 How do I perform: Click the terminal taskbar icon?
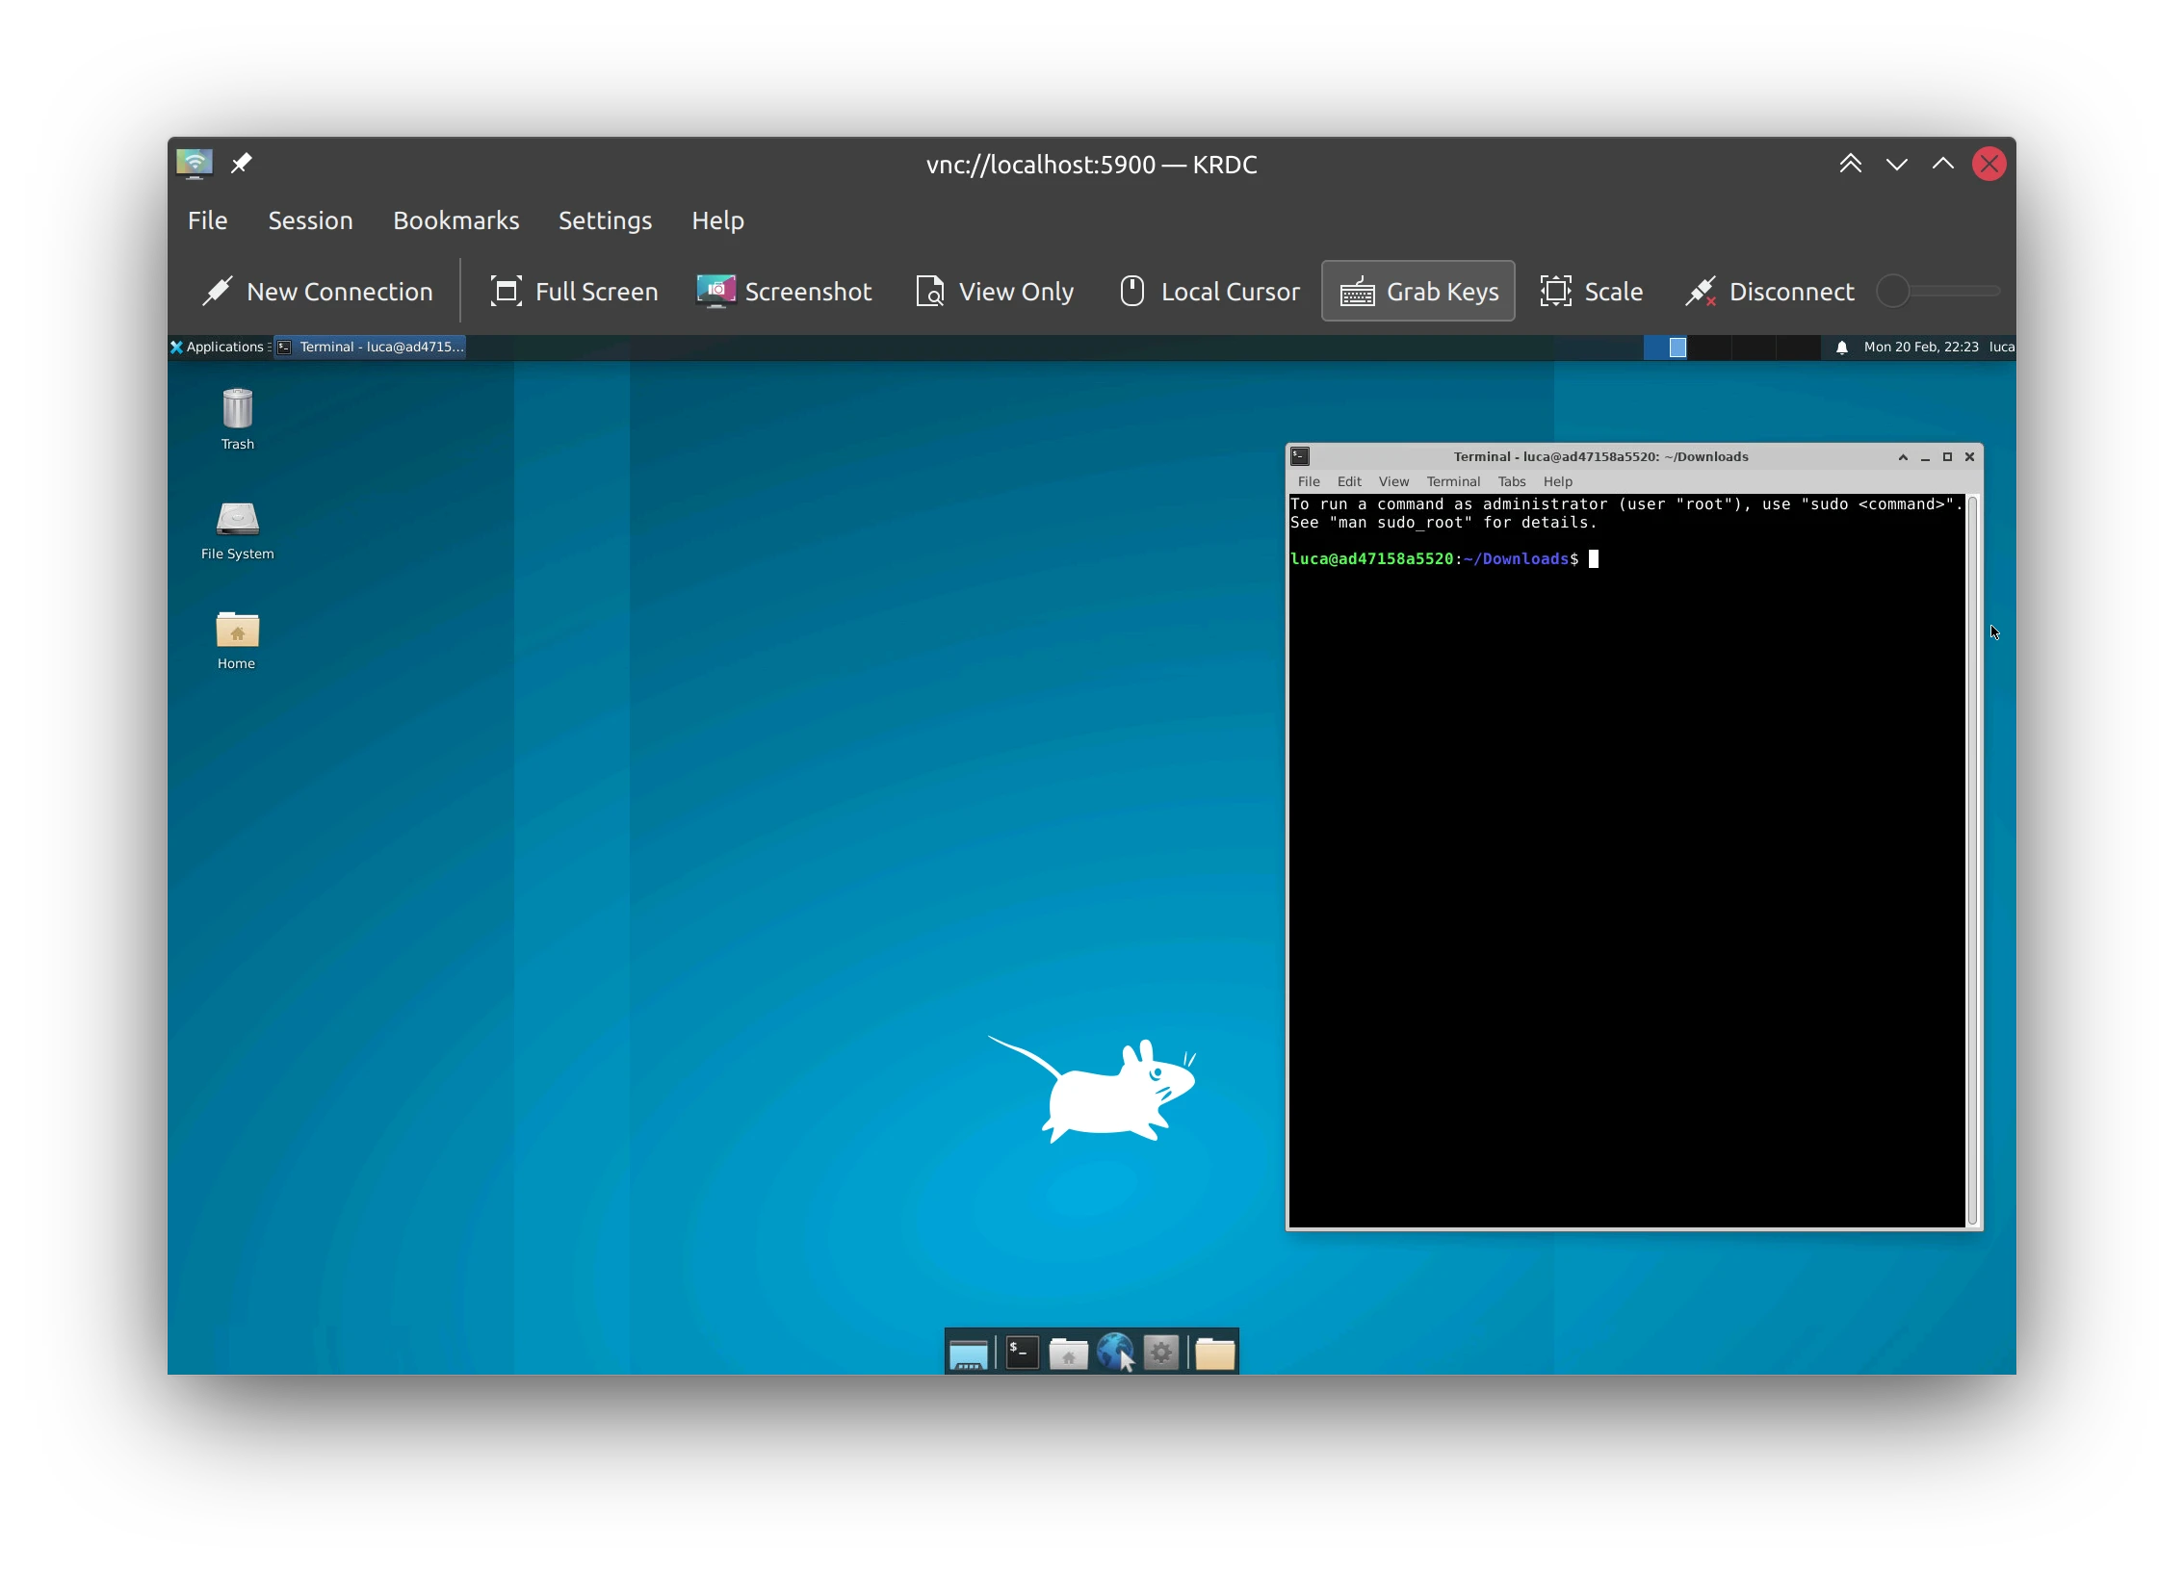pos(1019,1351)
